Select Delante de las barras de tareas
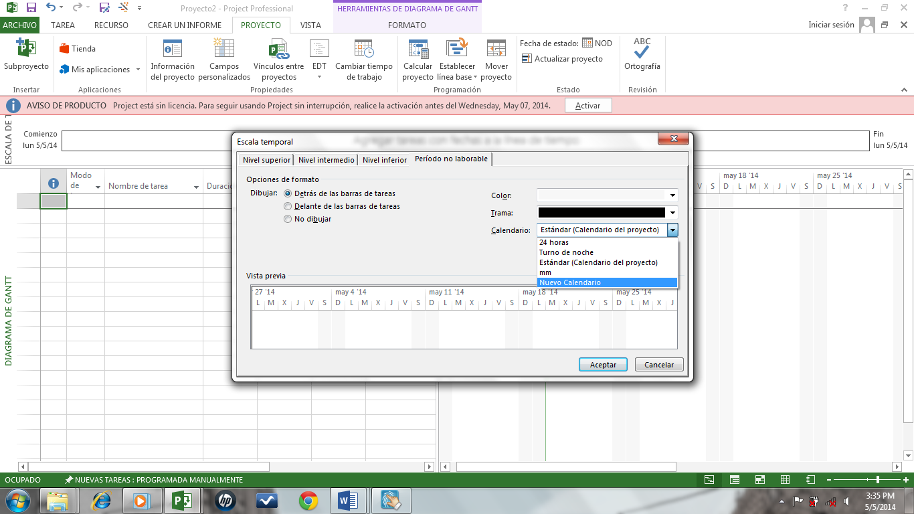The height and width of the screenshot is (514, 914). [x=342, y=206]
